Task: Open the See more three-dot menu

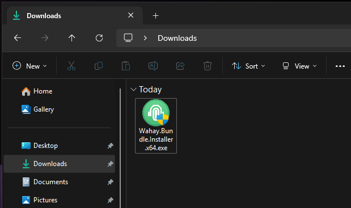Action: [340, 66]
